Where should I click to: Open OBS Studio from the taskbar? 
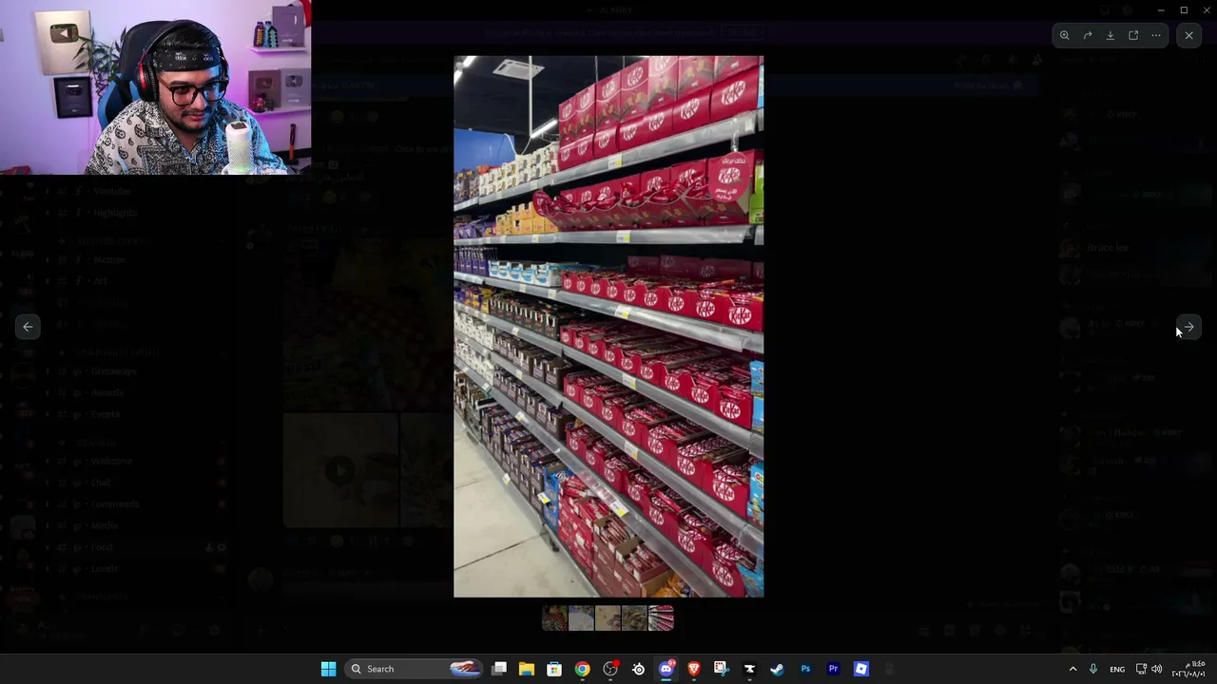point(610,669)
